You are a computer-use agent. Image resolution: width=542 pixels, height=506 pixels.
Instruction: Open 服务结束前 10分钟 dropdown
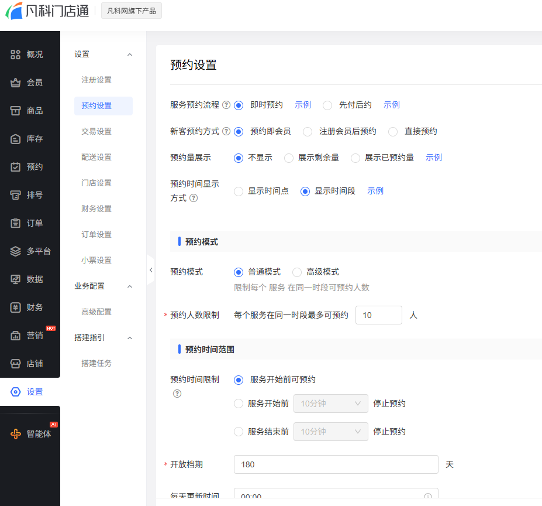330,432
